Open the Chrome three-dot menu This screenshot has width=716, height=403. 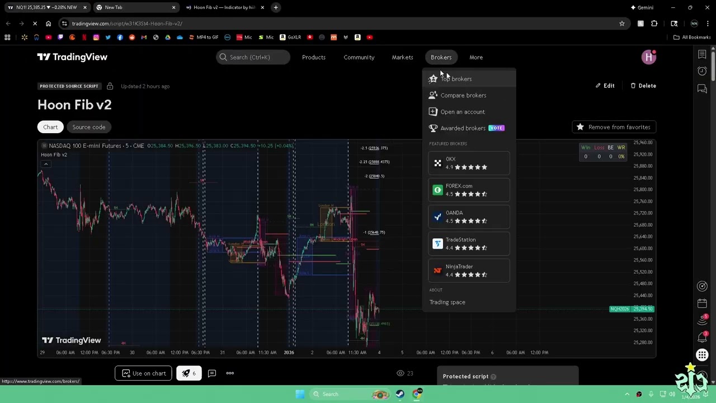click(x=708, y=24)
